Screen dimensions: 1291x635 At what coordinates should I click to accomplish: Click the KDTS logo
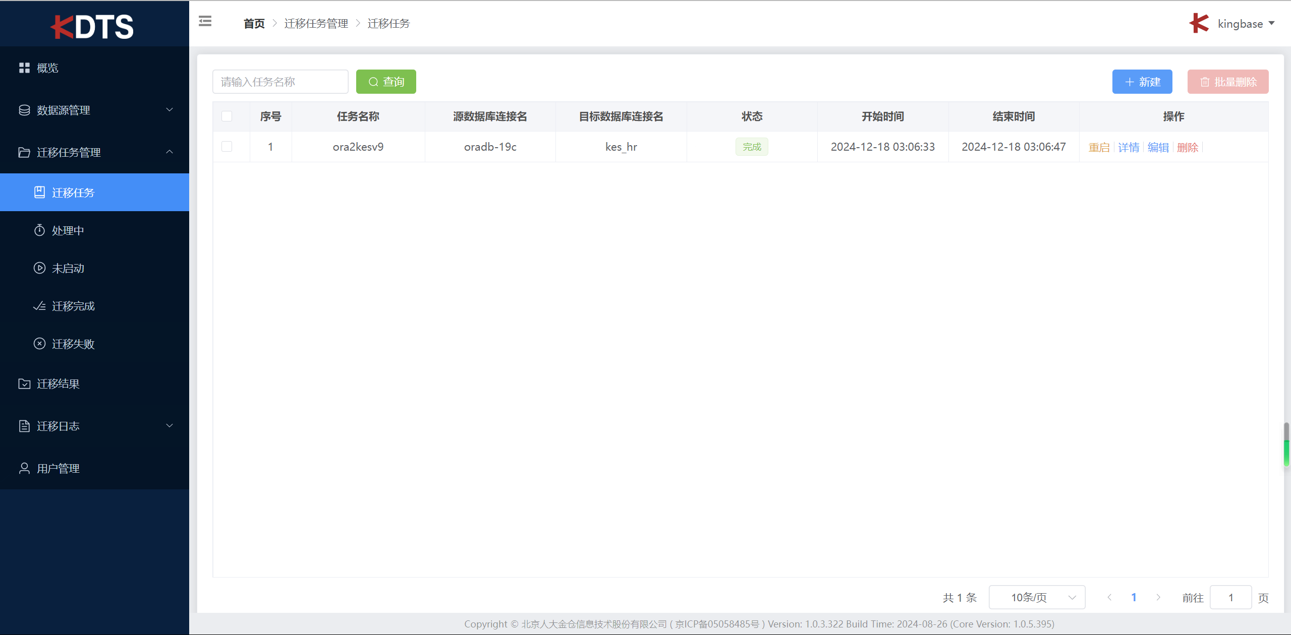coord(93,26)
